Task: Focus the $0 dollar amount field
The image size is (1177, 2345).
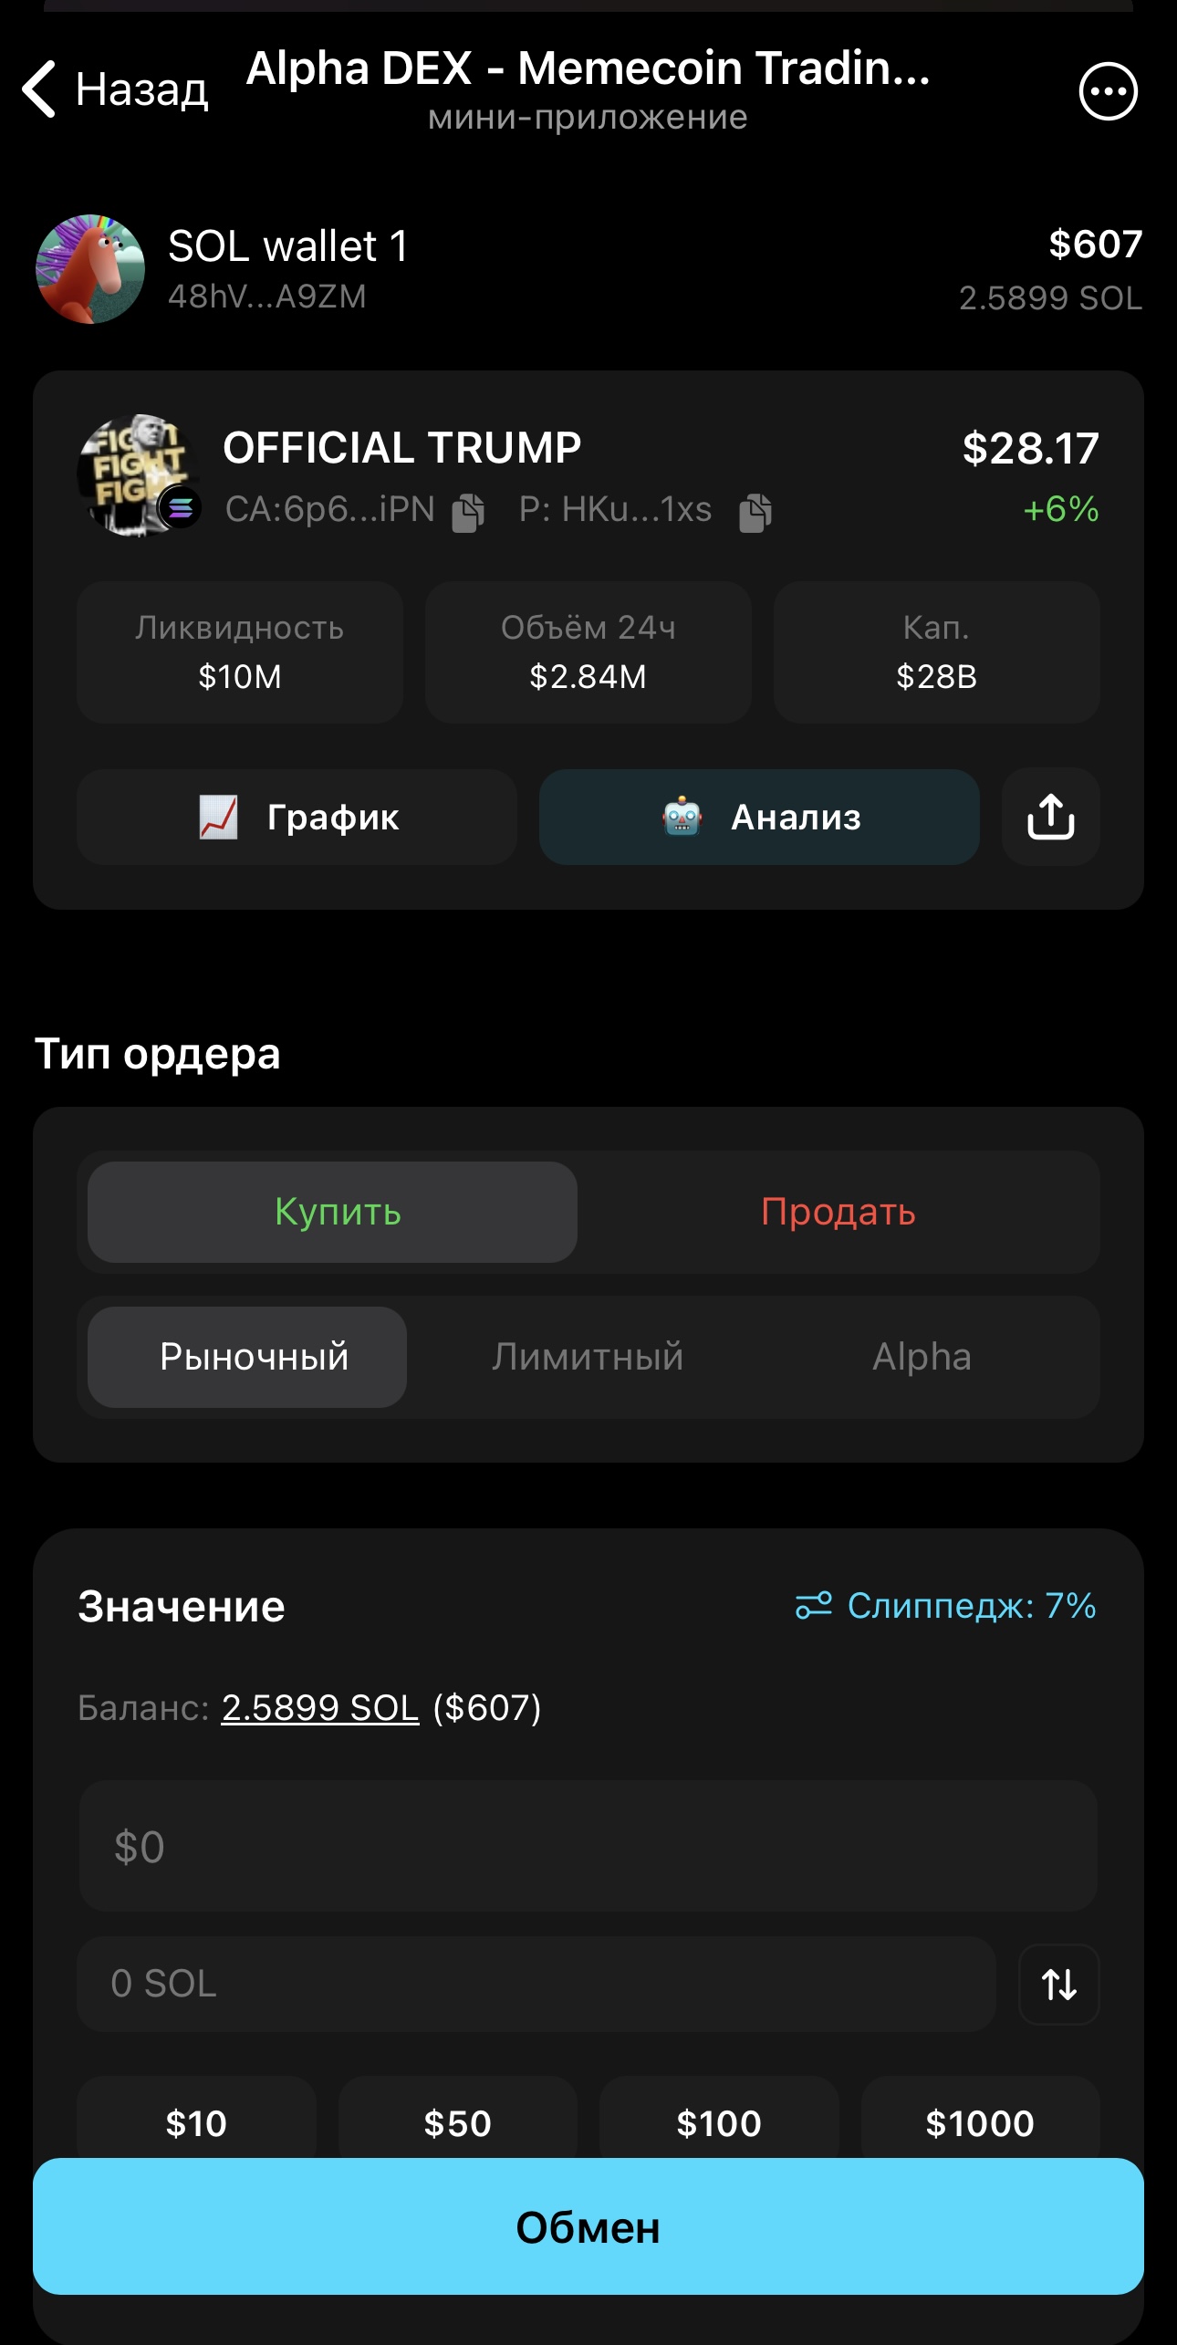Action: [588, 1847]
